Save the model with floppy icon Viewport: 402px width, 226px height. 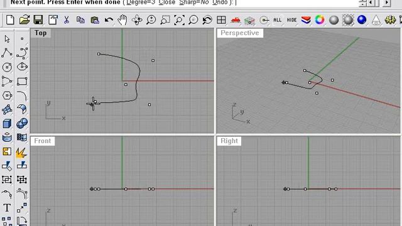(38, 20)
